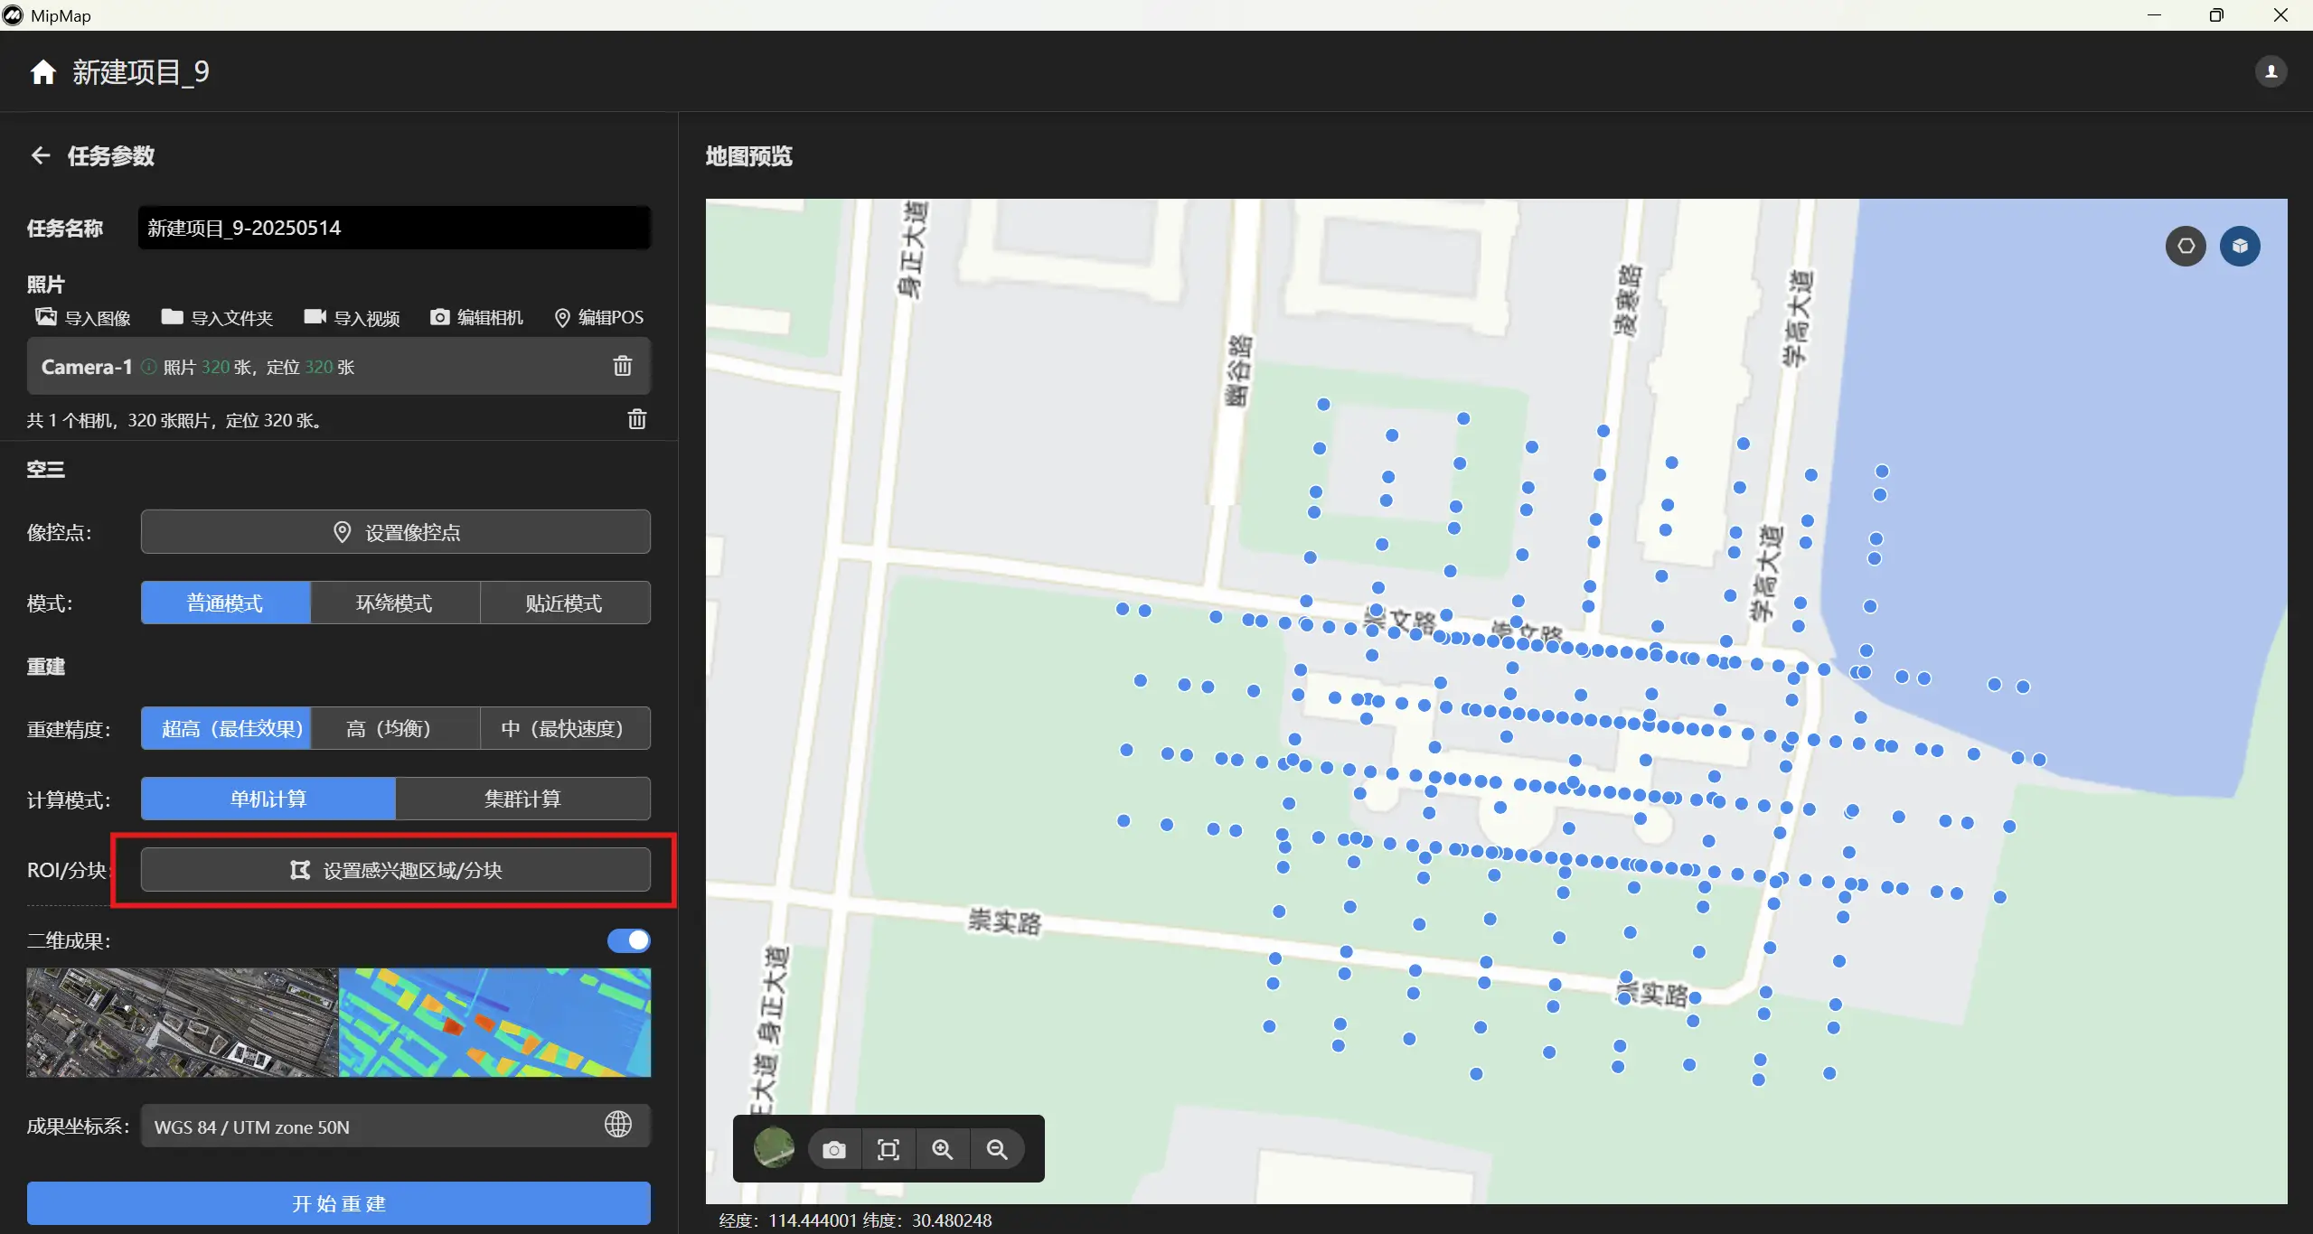The width and height of the screenshot is (2313, 1234).
Task: Select 环绕模式 mode option
Action: (x=394, y=603)
